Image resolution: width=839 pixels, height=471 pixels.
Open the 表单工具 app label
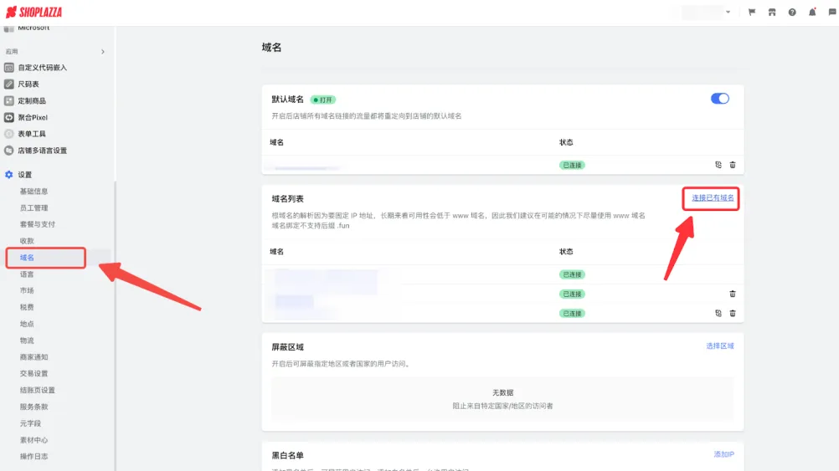32,134
